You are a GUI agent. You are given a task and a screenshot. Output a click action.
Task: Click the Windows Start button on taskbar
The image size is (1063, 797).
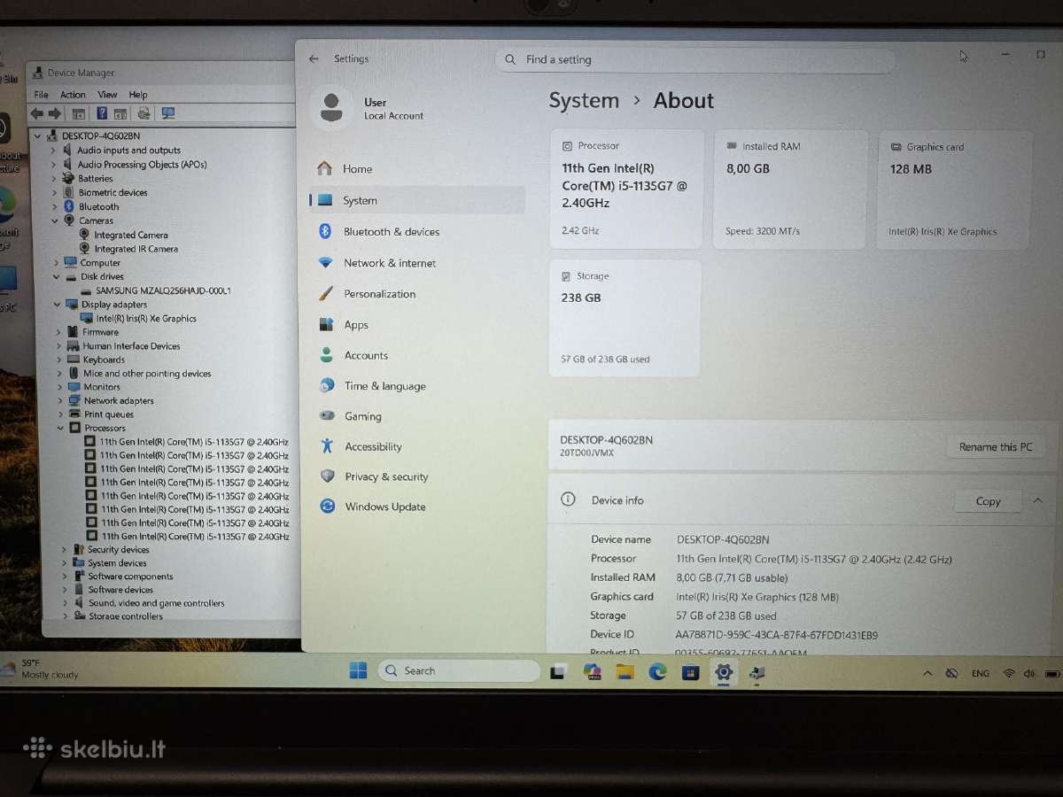(358, 671)
